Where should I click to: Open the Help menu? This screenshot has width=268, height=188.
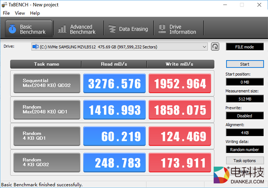[x=35, y=13]
